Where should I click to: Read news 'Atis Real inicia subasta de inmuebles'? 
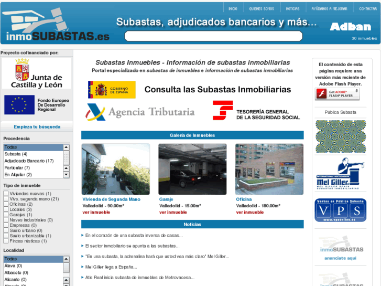coord(140,278)
